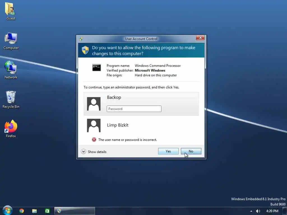
Task: Click the Yes button
Action: coord(168,151)
